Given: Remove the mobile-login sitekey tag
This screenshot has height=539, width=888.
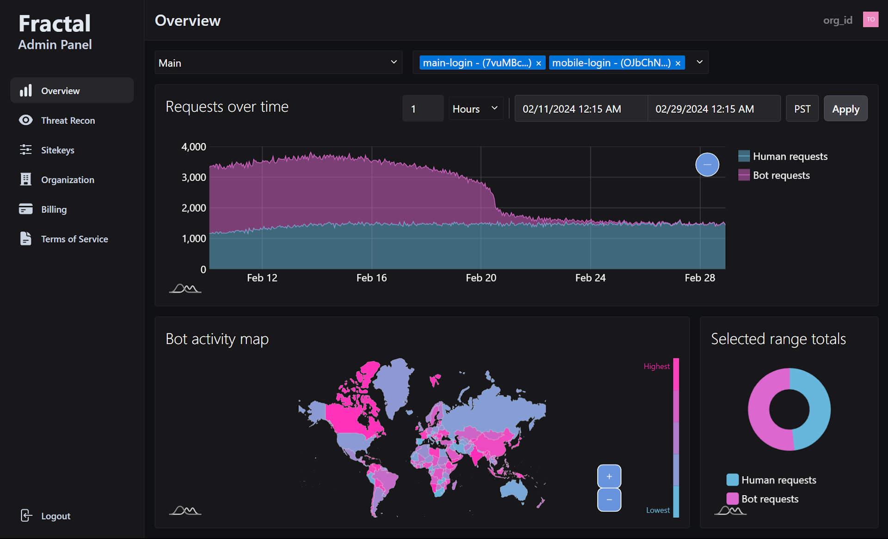Looking at the screenshot, I should [678, 63].
